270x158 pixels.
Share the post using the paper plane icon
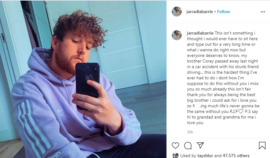point(200,145)
